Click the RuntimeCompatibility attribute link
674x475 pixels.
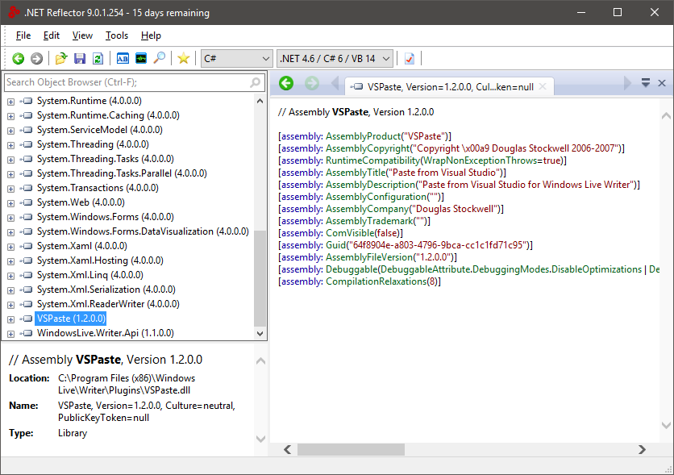pos(372,160)
